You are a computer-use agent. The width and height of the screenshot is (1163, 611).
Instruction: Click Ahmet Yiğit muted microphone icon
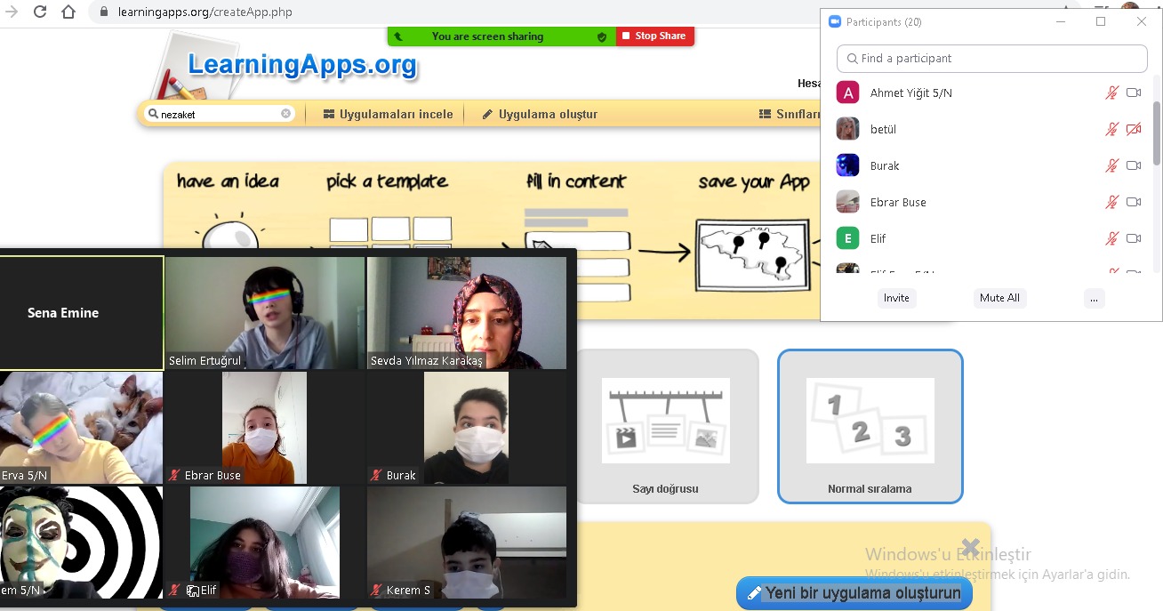point(1111,92)
